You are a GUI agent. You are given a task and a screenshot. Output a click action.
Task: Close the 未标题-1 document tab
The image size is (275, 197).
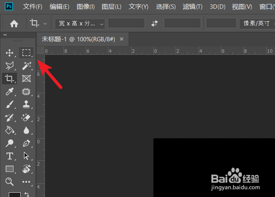click(122, 39)
